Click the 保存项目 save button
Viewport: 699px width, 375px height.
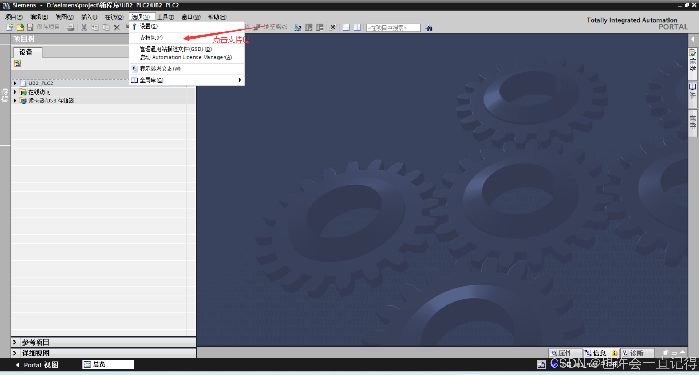click(43, 27)
